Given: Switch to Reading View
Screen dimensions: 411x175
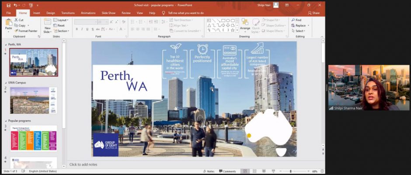Looking at the screenshot, I should (264, 171).
